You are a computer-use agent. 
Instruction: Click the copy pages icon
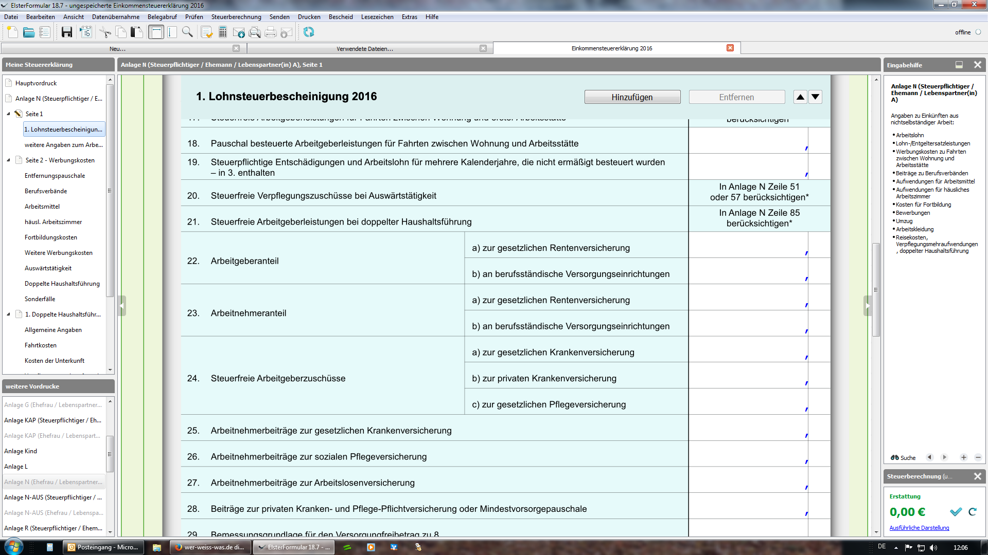(x=121, y=32)
